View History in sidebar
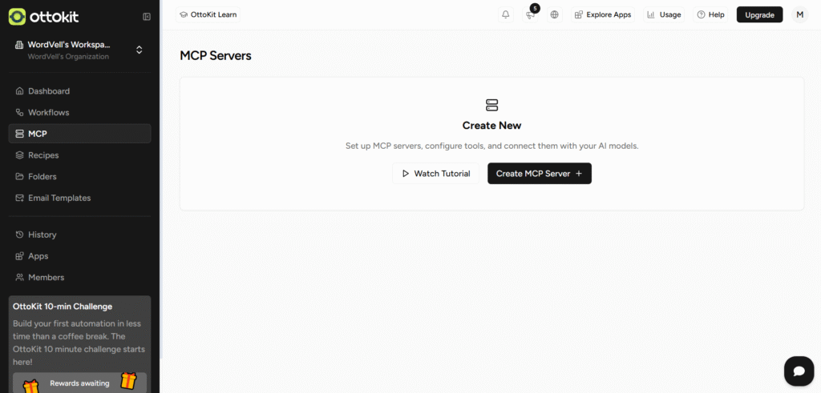 coord(79,235)
